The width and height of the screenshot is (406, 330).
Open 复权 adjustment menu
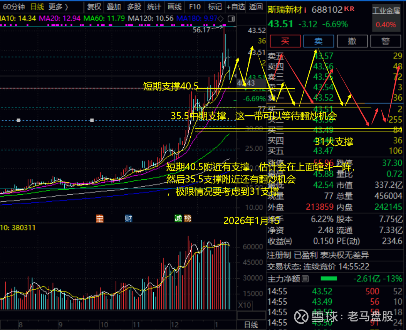click(x=94, y=7)
